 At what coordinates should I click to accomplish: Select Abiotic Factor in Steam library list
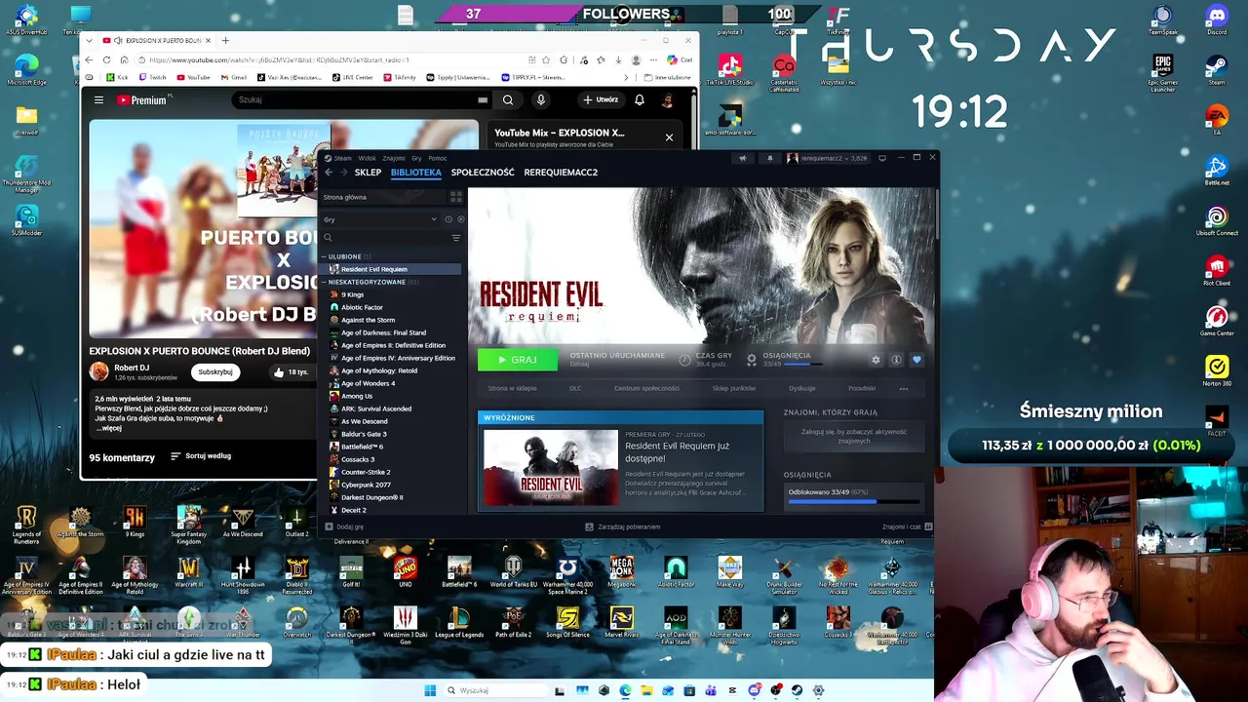click(362, 307)
